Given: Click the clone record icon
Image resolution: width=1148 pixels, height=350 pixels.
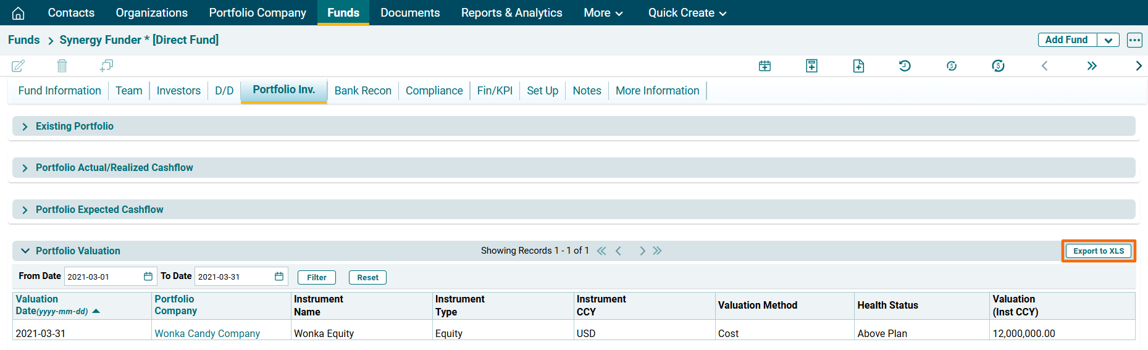Looking at the screenshot, I should click(106, 65).
